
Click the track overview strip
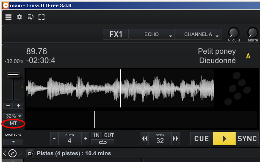pyautogui.click(x=141, y=119)
